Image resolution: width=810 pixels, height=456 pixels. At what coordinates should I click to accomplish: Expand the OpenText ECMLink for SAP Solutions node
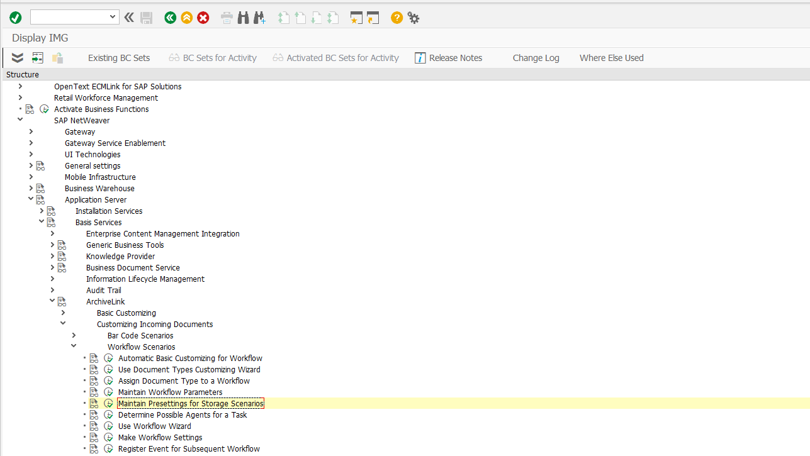20,86
